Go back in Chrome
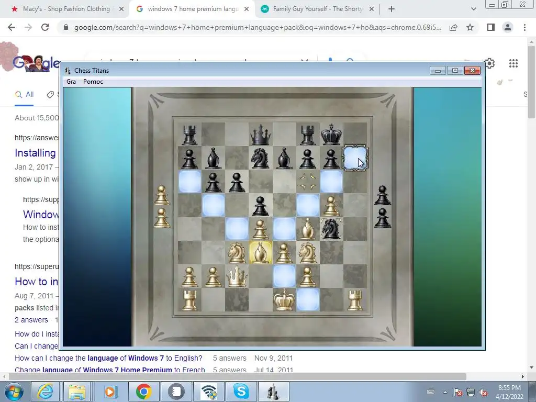The height and width of the screenshot is (402, 536). click(12, 27)
